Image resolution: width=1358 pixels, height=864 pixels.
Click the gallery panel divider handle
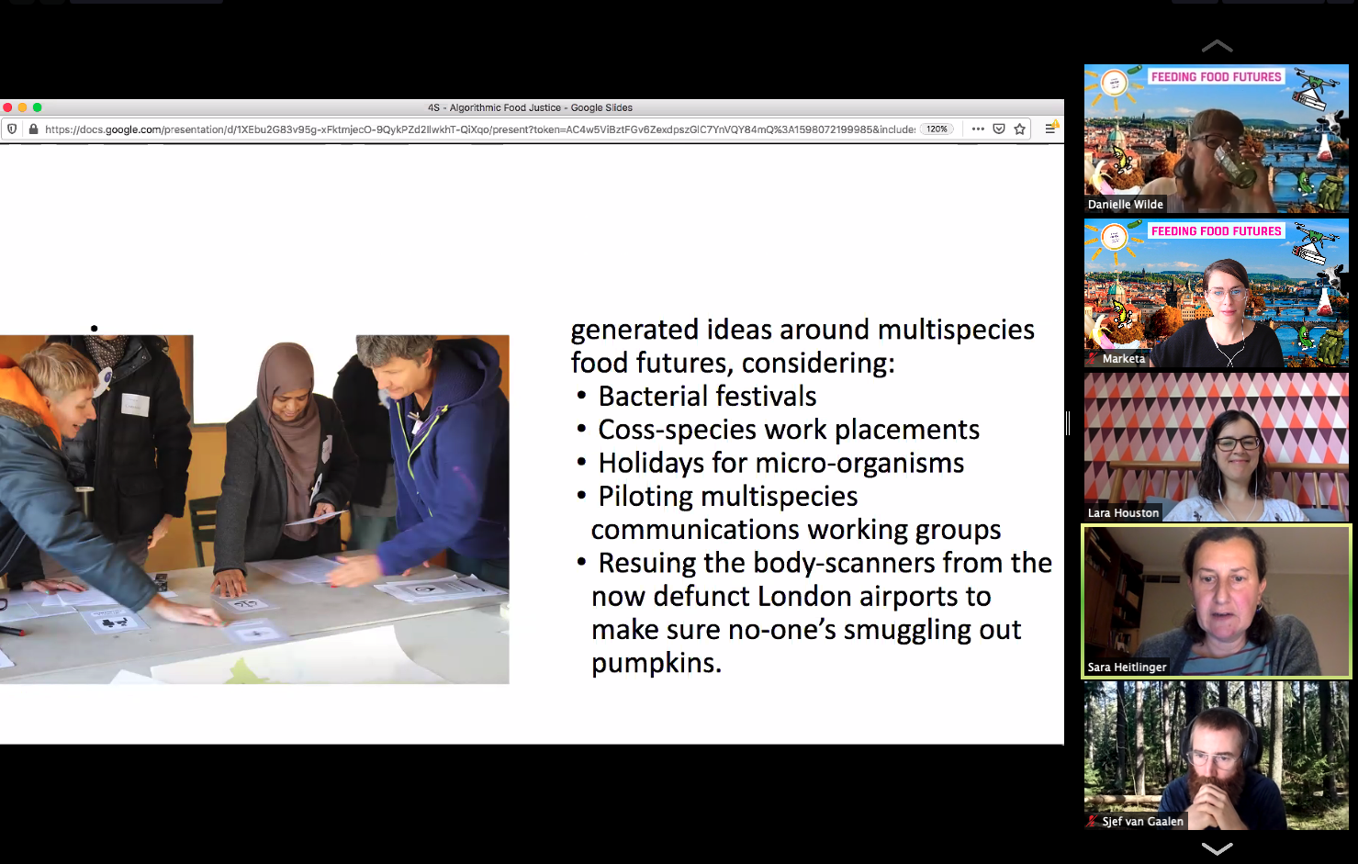point(1068,423)
